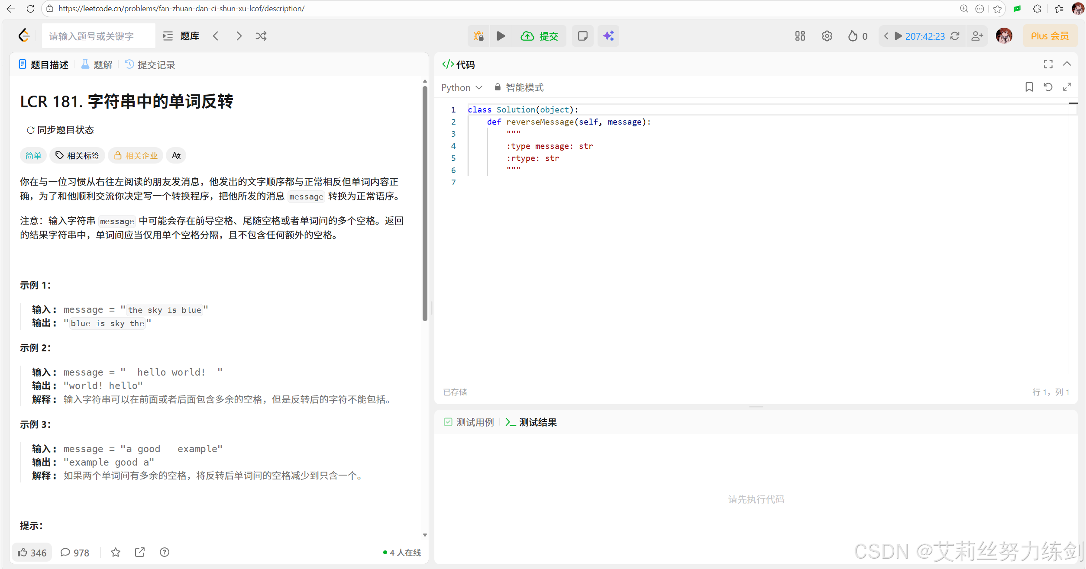Pick a random problem with shuffle icon
Image resolution: width=1086 pixels, height=569 pixels.
point(261,36)
